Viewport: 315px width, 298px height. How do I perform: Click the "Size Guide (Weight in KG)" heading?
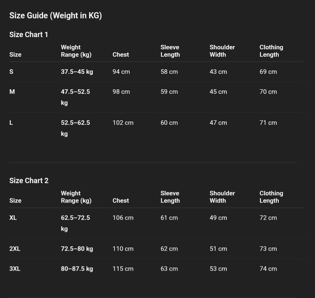(55, 16)
